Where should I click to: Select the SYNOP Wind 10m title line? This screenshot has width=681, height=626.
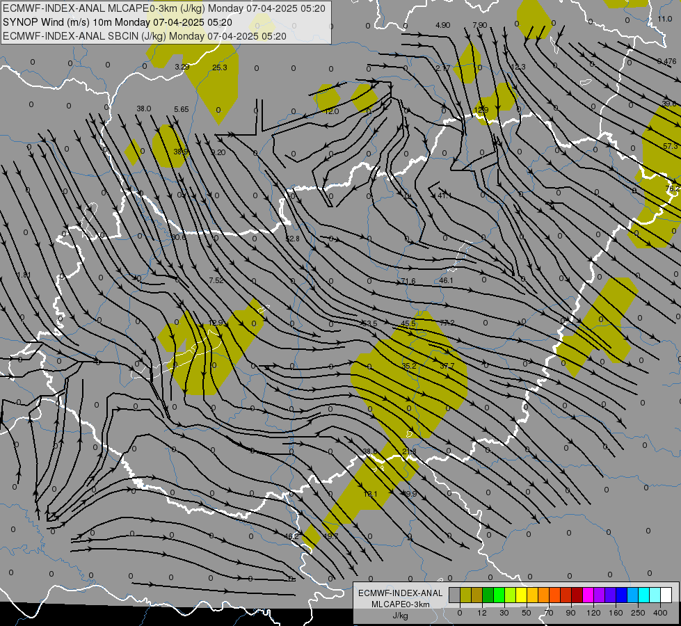pyautogui.click(x=118, y=22)
